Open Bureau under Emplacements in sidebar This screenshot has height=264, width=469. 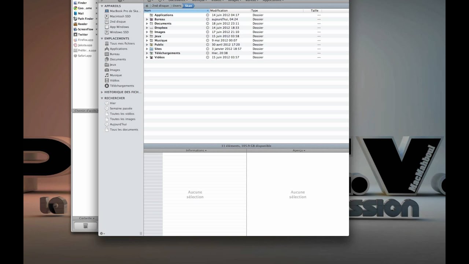[112, 54]
